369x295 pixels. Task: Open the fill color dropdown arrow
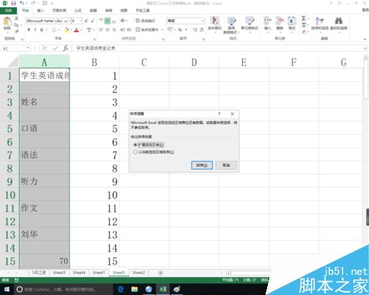[72, 29]
